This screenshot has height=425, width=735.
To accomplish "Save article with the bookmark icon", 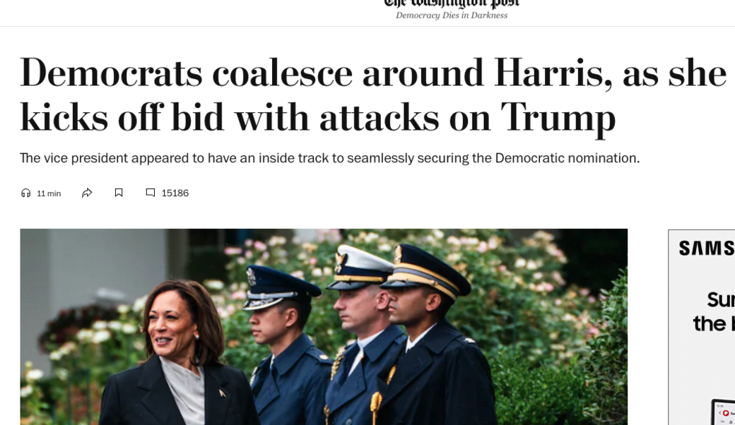I will pyautogui.click(x=119, y=192).
